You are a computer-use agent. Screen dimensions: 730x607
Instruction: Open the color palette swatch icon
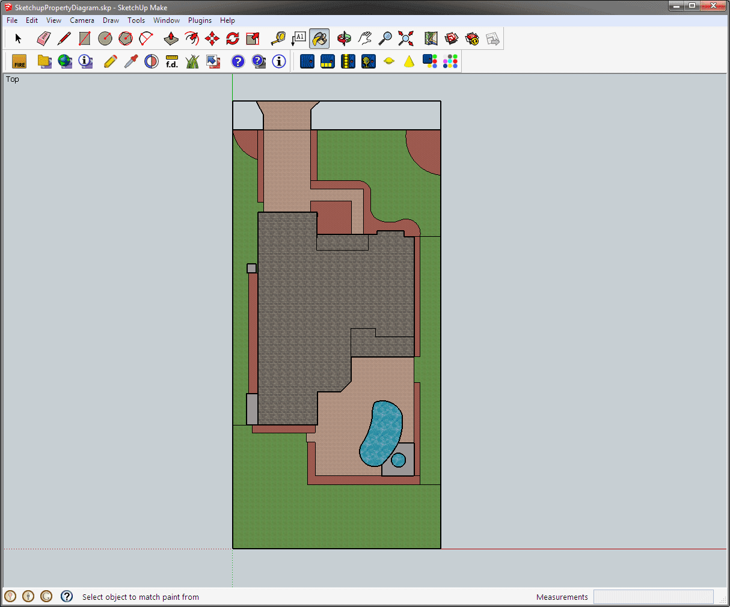coord(449,61)
